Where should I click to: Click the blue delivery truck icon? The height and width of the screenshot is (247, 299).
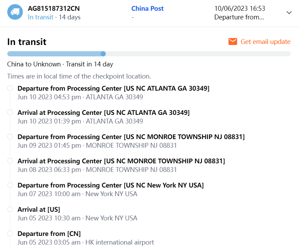coord(15,12)
